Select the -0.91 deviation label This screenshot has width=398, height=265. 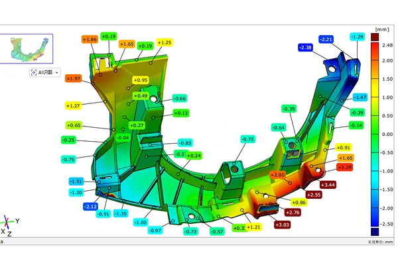click(103, 214)
